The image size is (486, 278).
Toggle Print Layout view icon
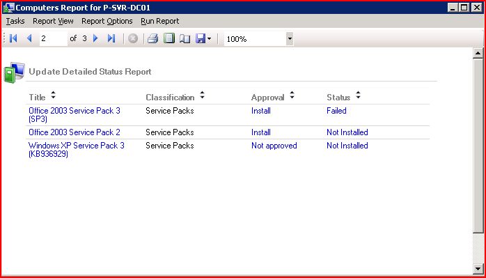tap(169, 38)
